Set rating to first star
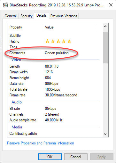 pyautogui.click(x=47, y=41)
